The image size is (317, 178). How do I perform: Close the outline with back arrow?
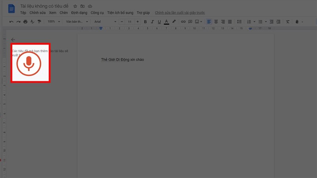(x=13, y=40)
